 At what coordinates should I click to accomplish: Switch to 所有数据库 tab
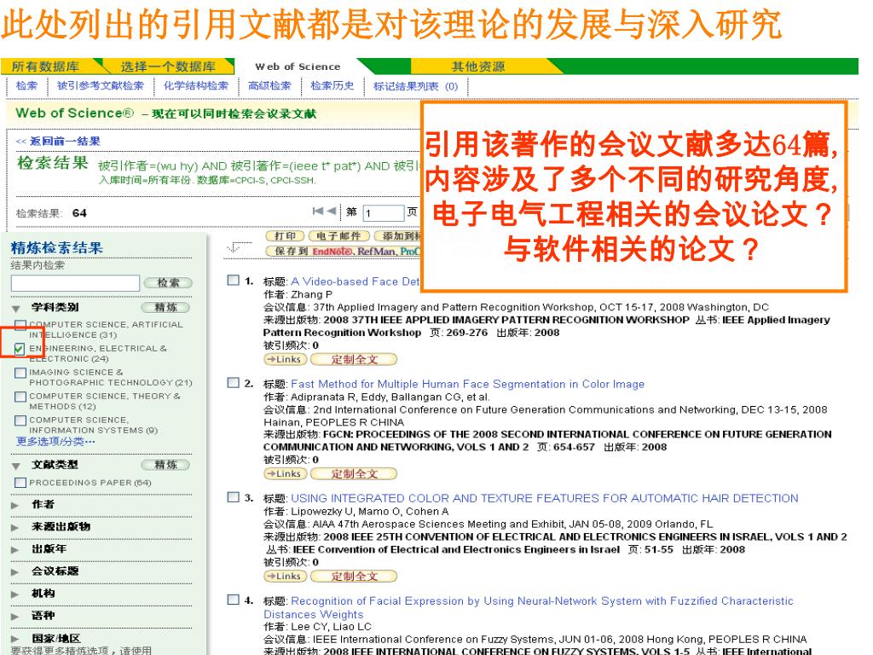[x=46, y=67]
